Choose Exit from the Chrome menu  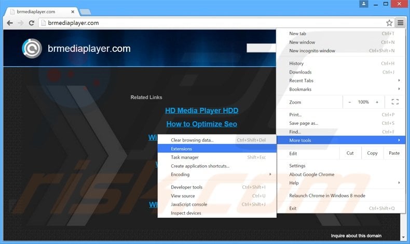click(x=341, y=208)
